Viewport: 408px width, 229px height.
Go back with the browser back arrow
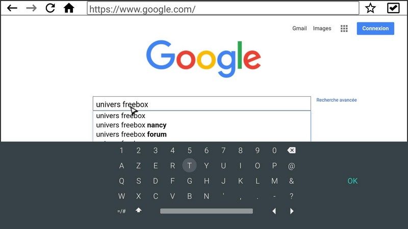click(12, 8)
